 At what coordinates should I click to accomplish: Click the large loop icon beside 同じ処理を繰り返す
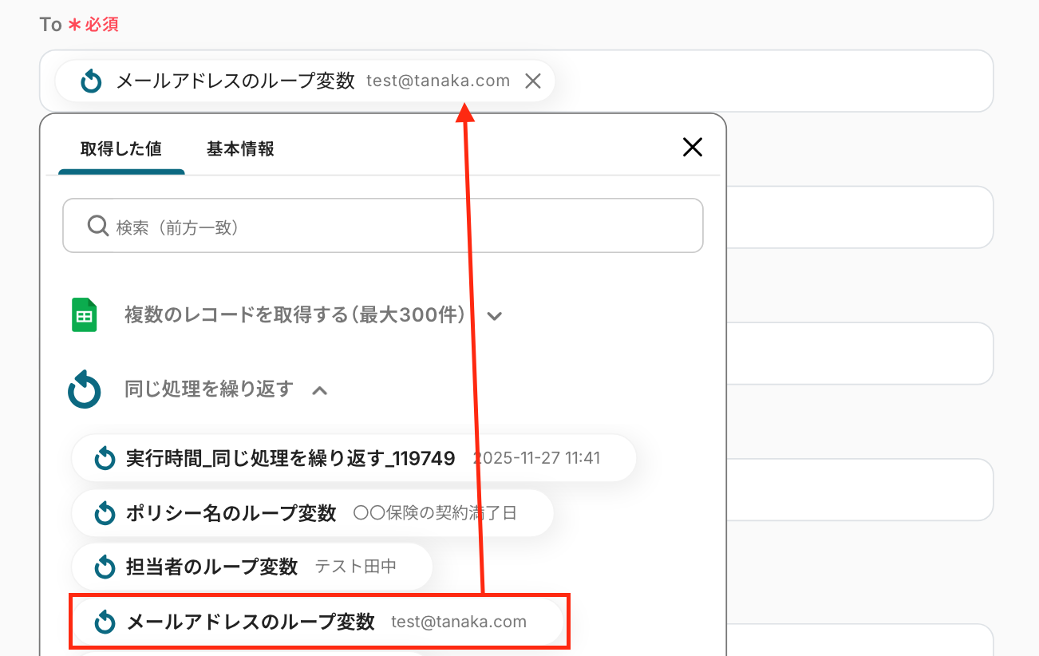(x=85, y=390)
